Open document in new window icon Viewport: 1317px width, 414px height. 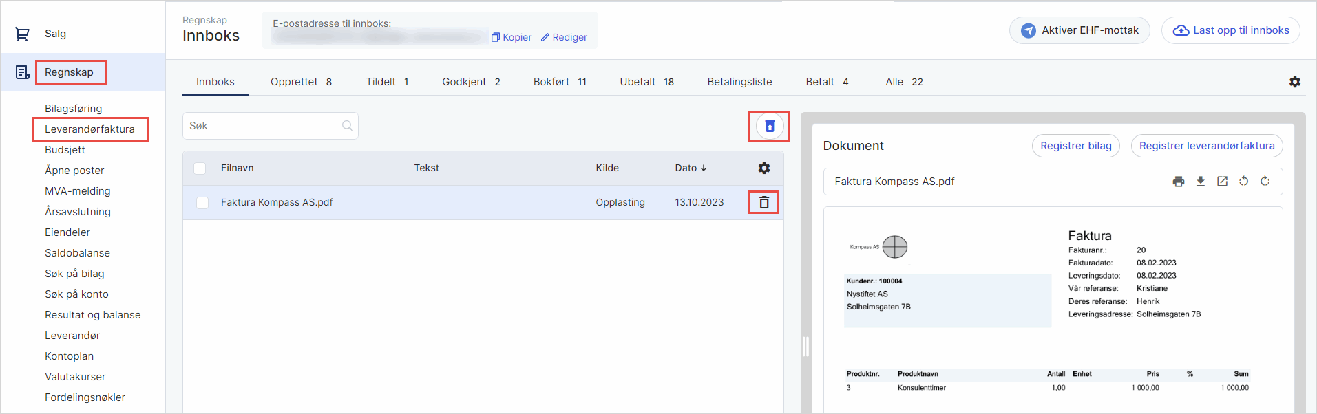(x=1222, y=182)
